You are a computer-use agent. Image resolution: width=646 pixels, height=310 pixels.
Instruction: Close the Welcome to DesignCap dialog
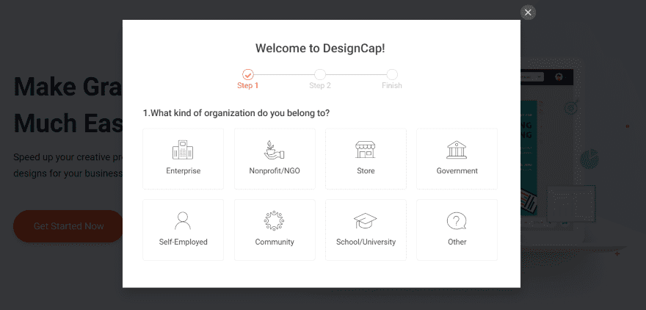tap(528, 12)
